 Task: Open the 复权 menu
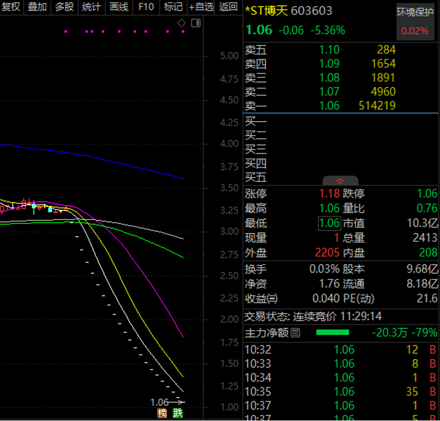11,7
